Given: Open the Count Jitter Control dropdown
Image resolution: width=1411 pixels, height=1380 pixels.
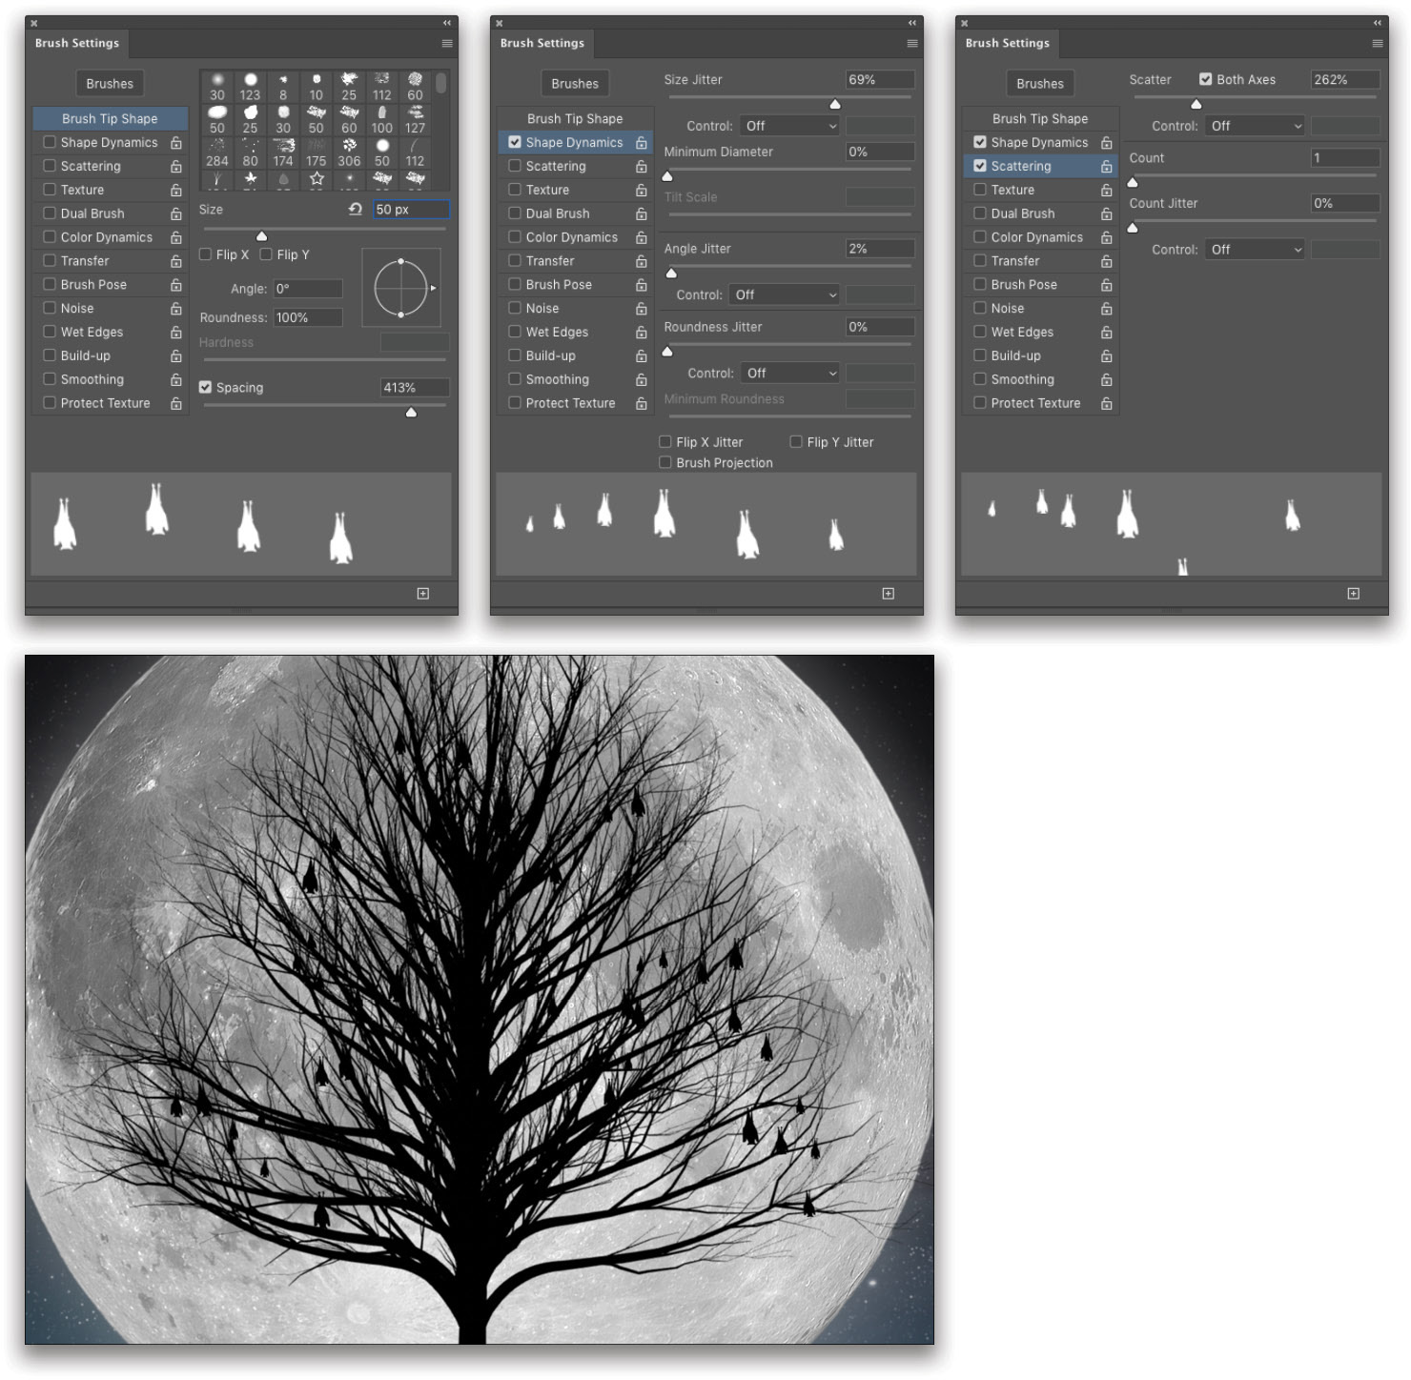Looking at the screenshot, I should pos(1254,249).
